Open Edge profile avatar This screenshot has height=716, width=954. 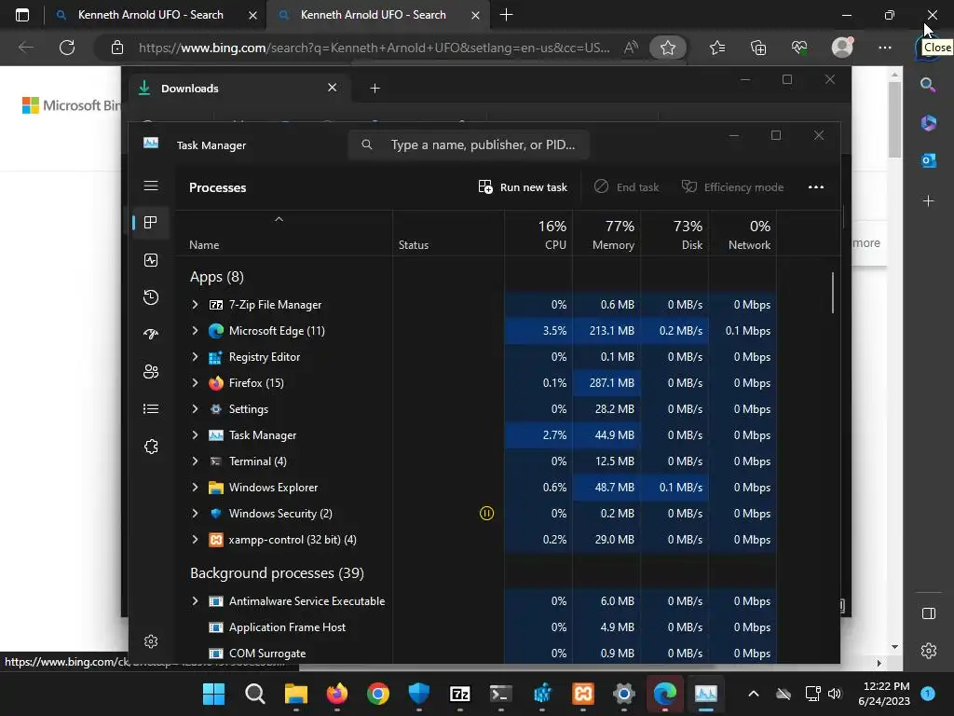pos(842,47)
